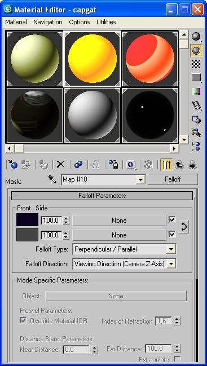This screenshot has width=207, height=366.
Task: Select the pale yellow sample sphere slot
Action: point(35,59)
